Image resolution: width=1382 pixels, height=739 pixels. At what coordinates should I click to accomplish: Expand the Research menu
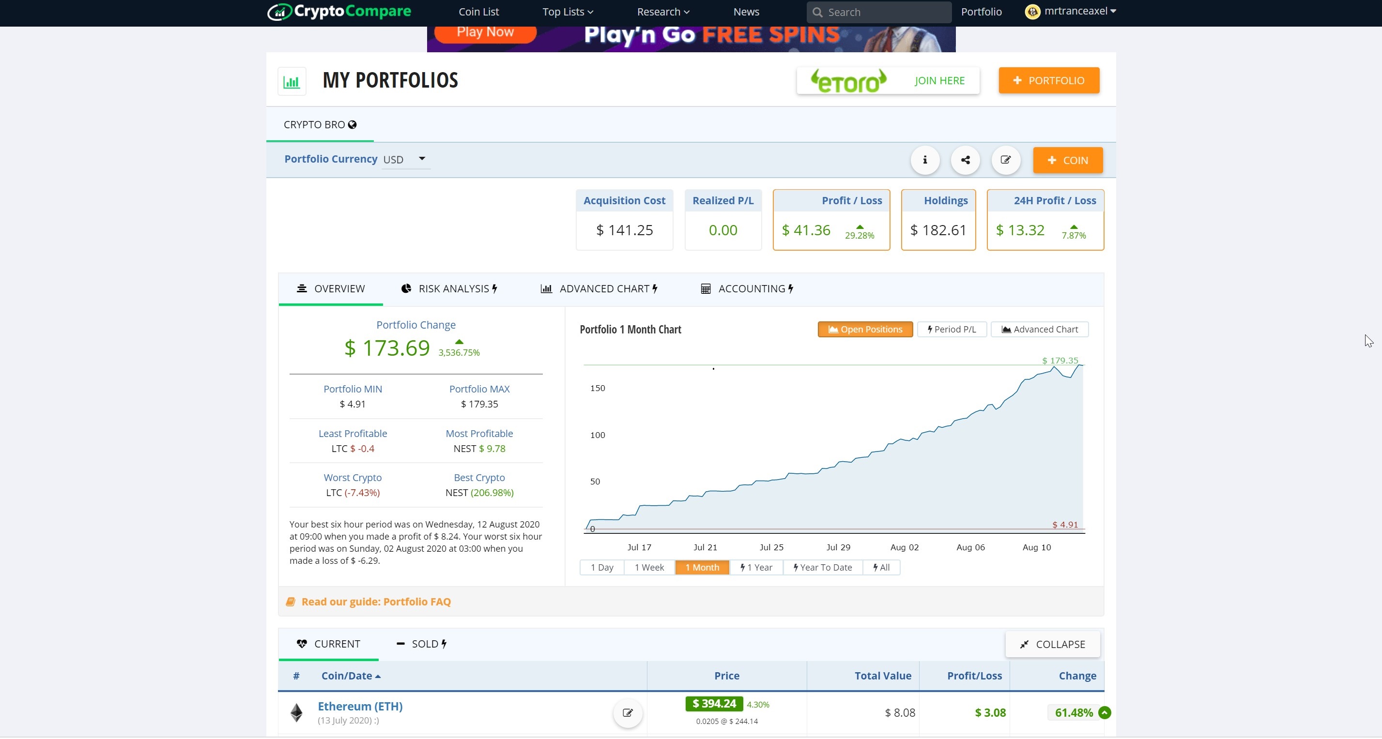662,12
